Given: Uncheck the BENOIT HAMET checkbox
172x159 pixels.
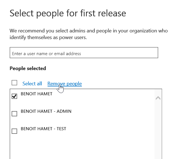Looking at the screenshot, I should tap(14, 96).
